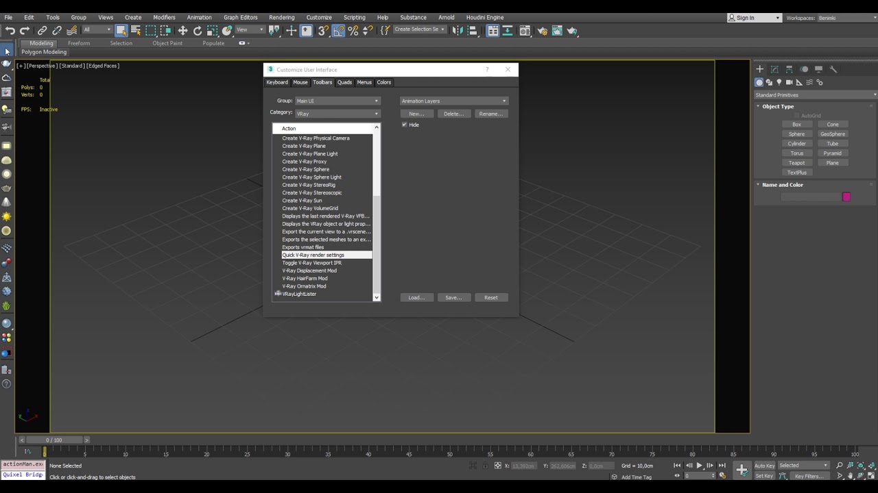
Task: Click the large Set Keys plus icon
Action: tap(741, 470)
